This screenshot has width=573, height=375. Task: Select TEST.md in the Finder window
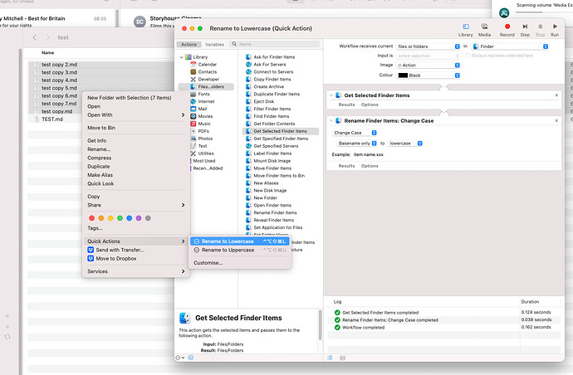51,119
